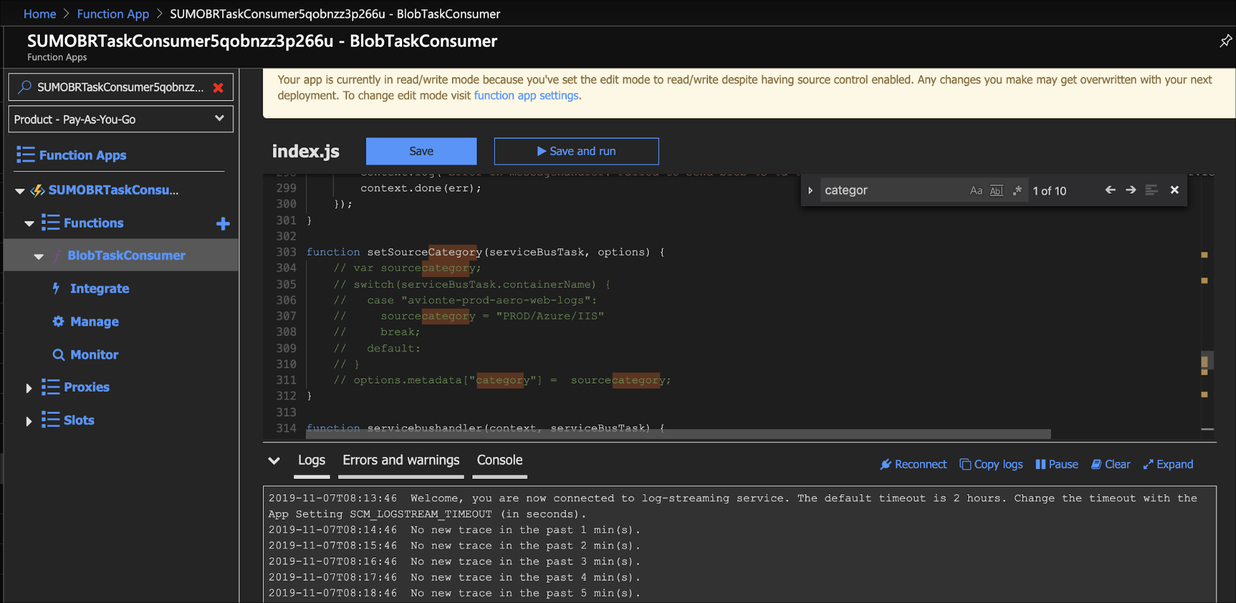Toggle match case option in find
Viewport: 1236px width, 603px height.
tap(976, 190)
